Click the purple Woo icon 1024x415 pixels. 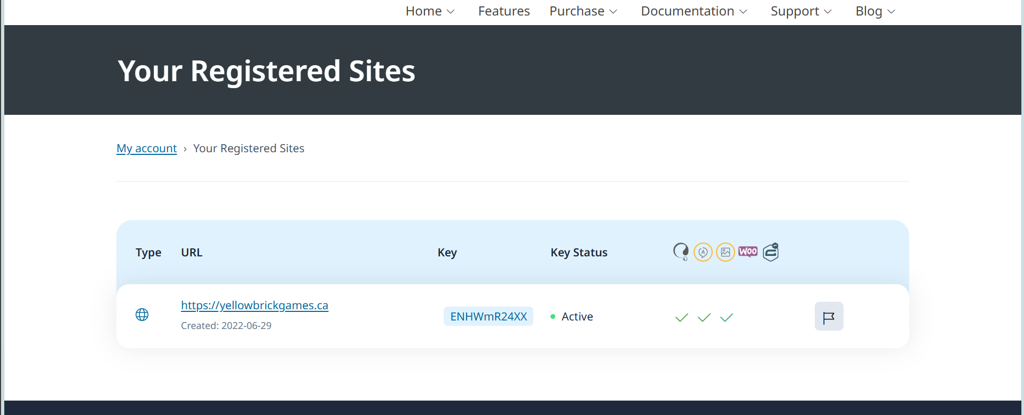tap(748, 252)
